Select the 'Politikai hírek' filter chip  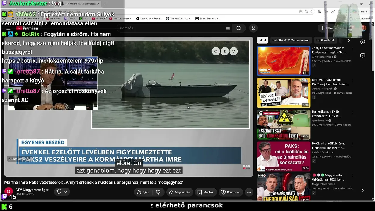point(326,40)
